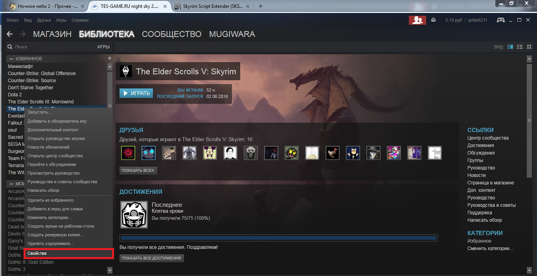Collapse the ИЗБРАННОЕ category

click(x=11, y=59)
